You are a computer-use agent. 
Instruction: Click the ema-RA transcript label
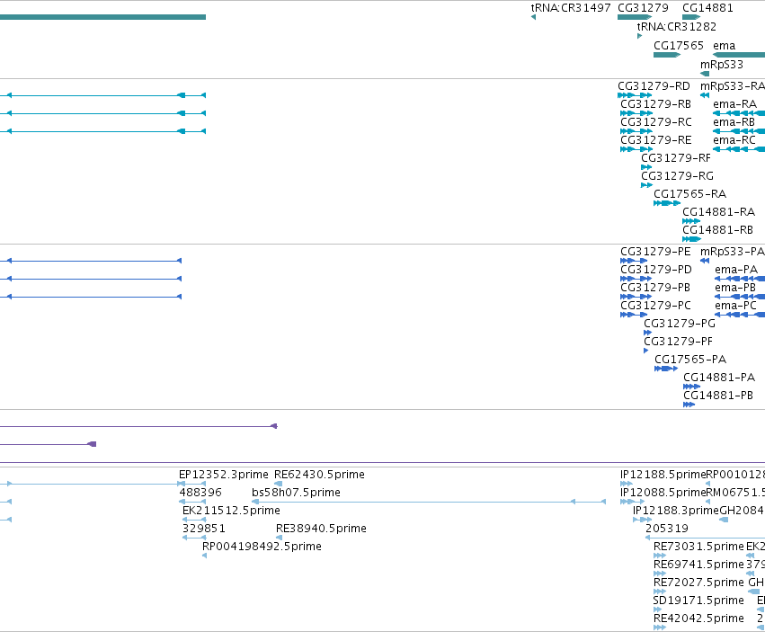point(734,104)
